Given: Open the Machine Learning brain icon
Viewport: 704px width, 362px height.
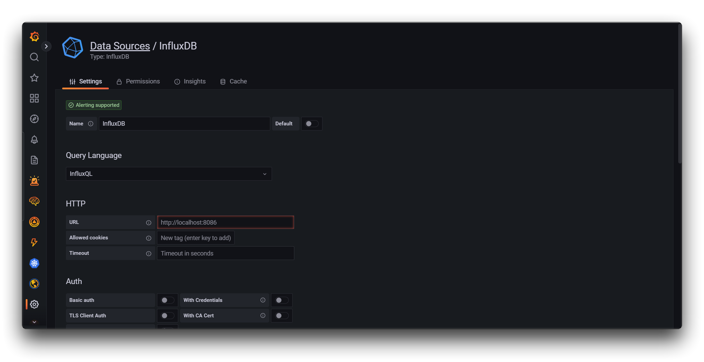Looking at the screenshot, I should [34, 201].
